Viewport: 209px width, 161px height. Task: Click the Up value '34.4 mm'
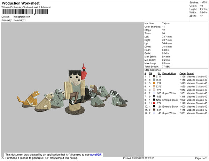(167, 43)
